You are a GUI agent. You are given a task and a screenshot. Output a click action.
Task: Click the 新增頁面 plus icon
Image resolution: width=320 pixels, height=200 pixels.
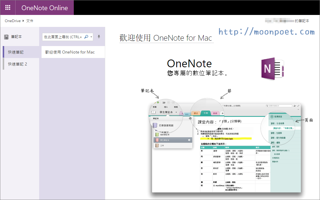click(x=272, y=116)
